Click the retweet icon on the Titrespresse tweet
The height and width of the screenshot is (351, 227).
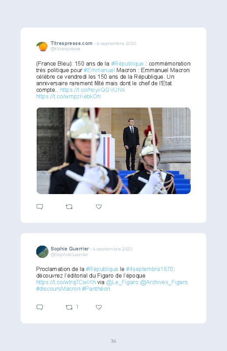(x=69, y=207)
